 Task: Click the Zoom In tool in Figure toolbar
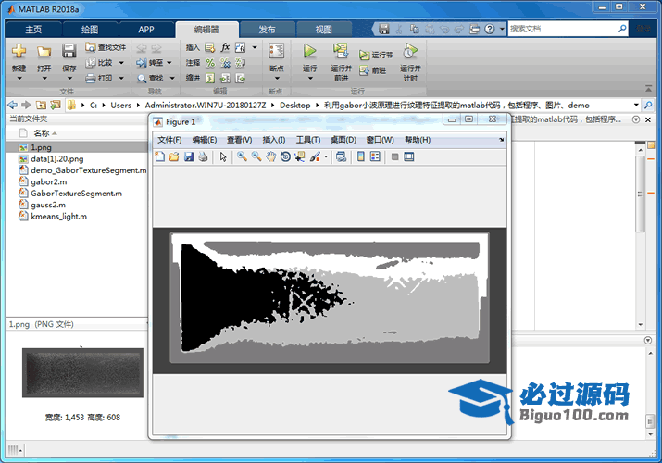[242, 157]
